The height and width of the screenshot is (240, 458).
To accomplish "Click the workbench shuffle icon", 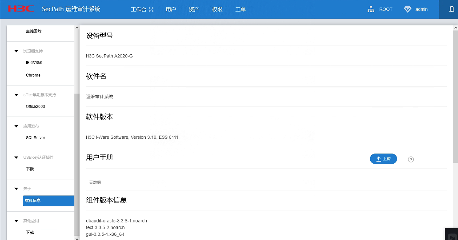I will click(x=151, y=9).
